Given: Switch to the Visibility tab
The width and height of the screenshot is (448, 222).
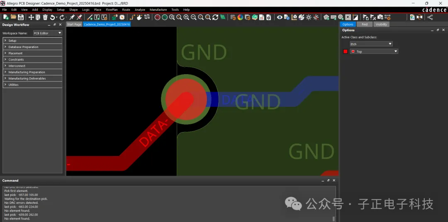Looking at the screenshot, I should (x=381, y=24).
